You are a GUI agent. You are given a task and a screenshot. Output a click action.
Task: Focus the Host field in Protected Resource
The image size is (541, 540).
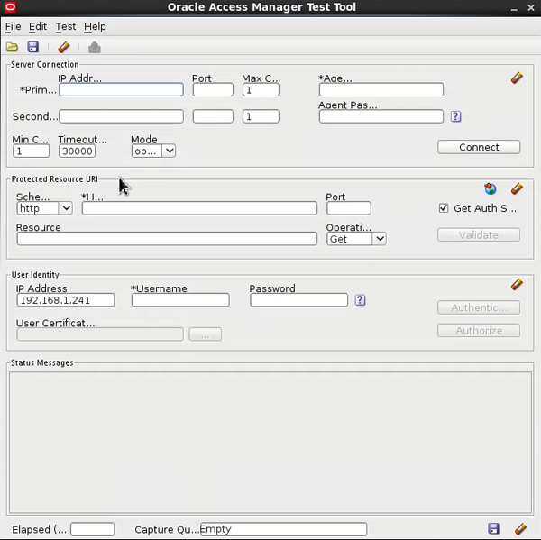(199, 208)
